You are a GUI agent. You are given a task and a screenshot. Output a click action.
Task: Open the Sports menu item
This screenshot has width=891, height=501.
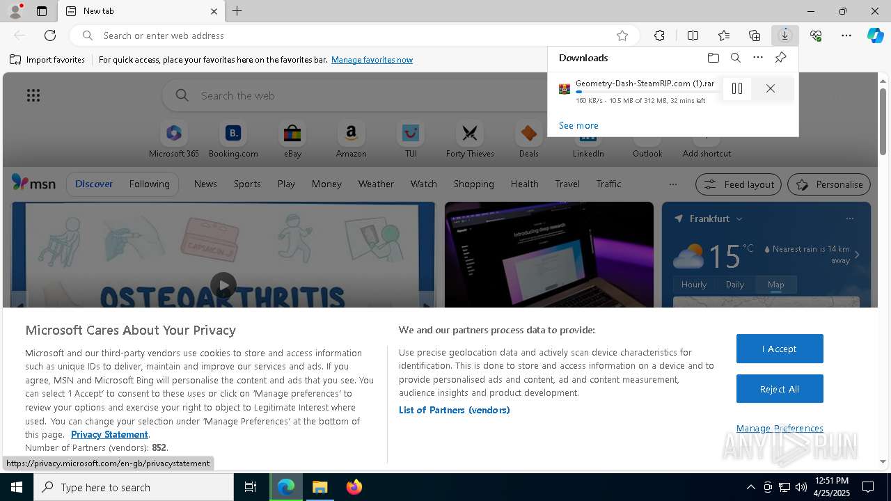[x=247, y=184]
